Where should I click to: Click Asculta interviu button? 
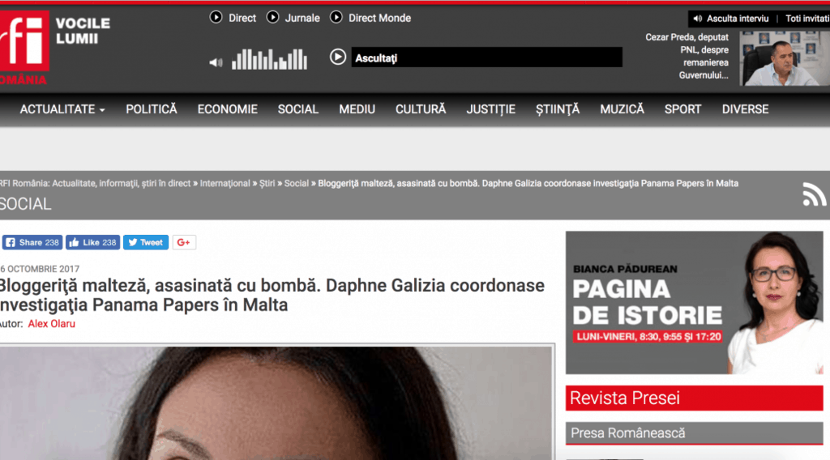click(731, 19)
